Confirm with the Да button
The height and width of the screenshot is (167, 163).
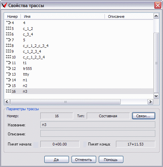(56, 160)
